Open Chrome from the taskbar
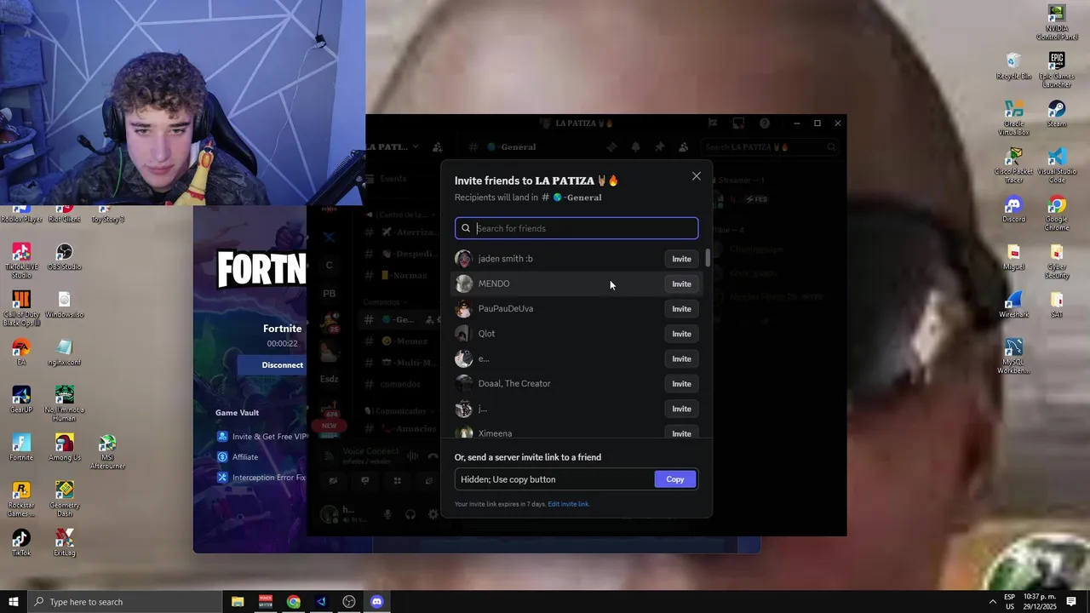The image size is (1090, 613). coord(293,602)
